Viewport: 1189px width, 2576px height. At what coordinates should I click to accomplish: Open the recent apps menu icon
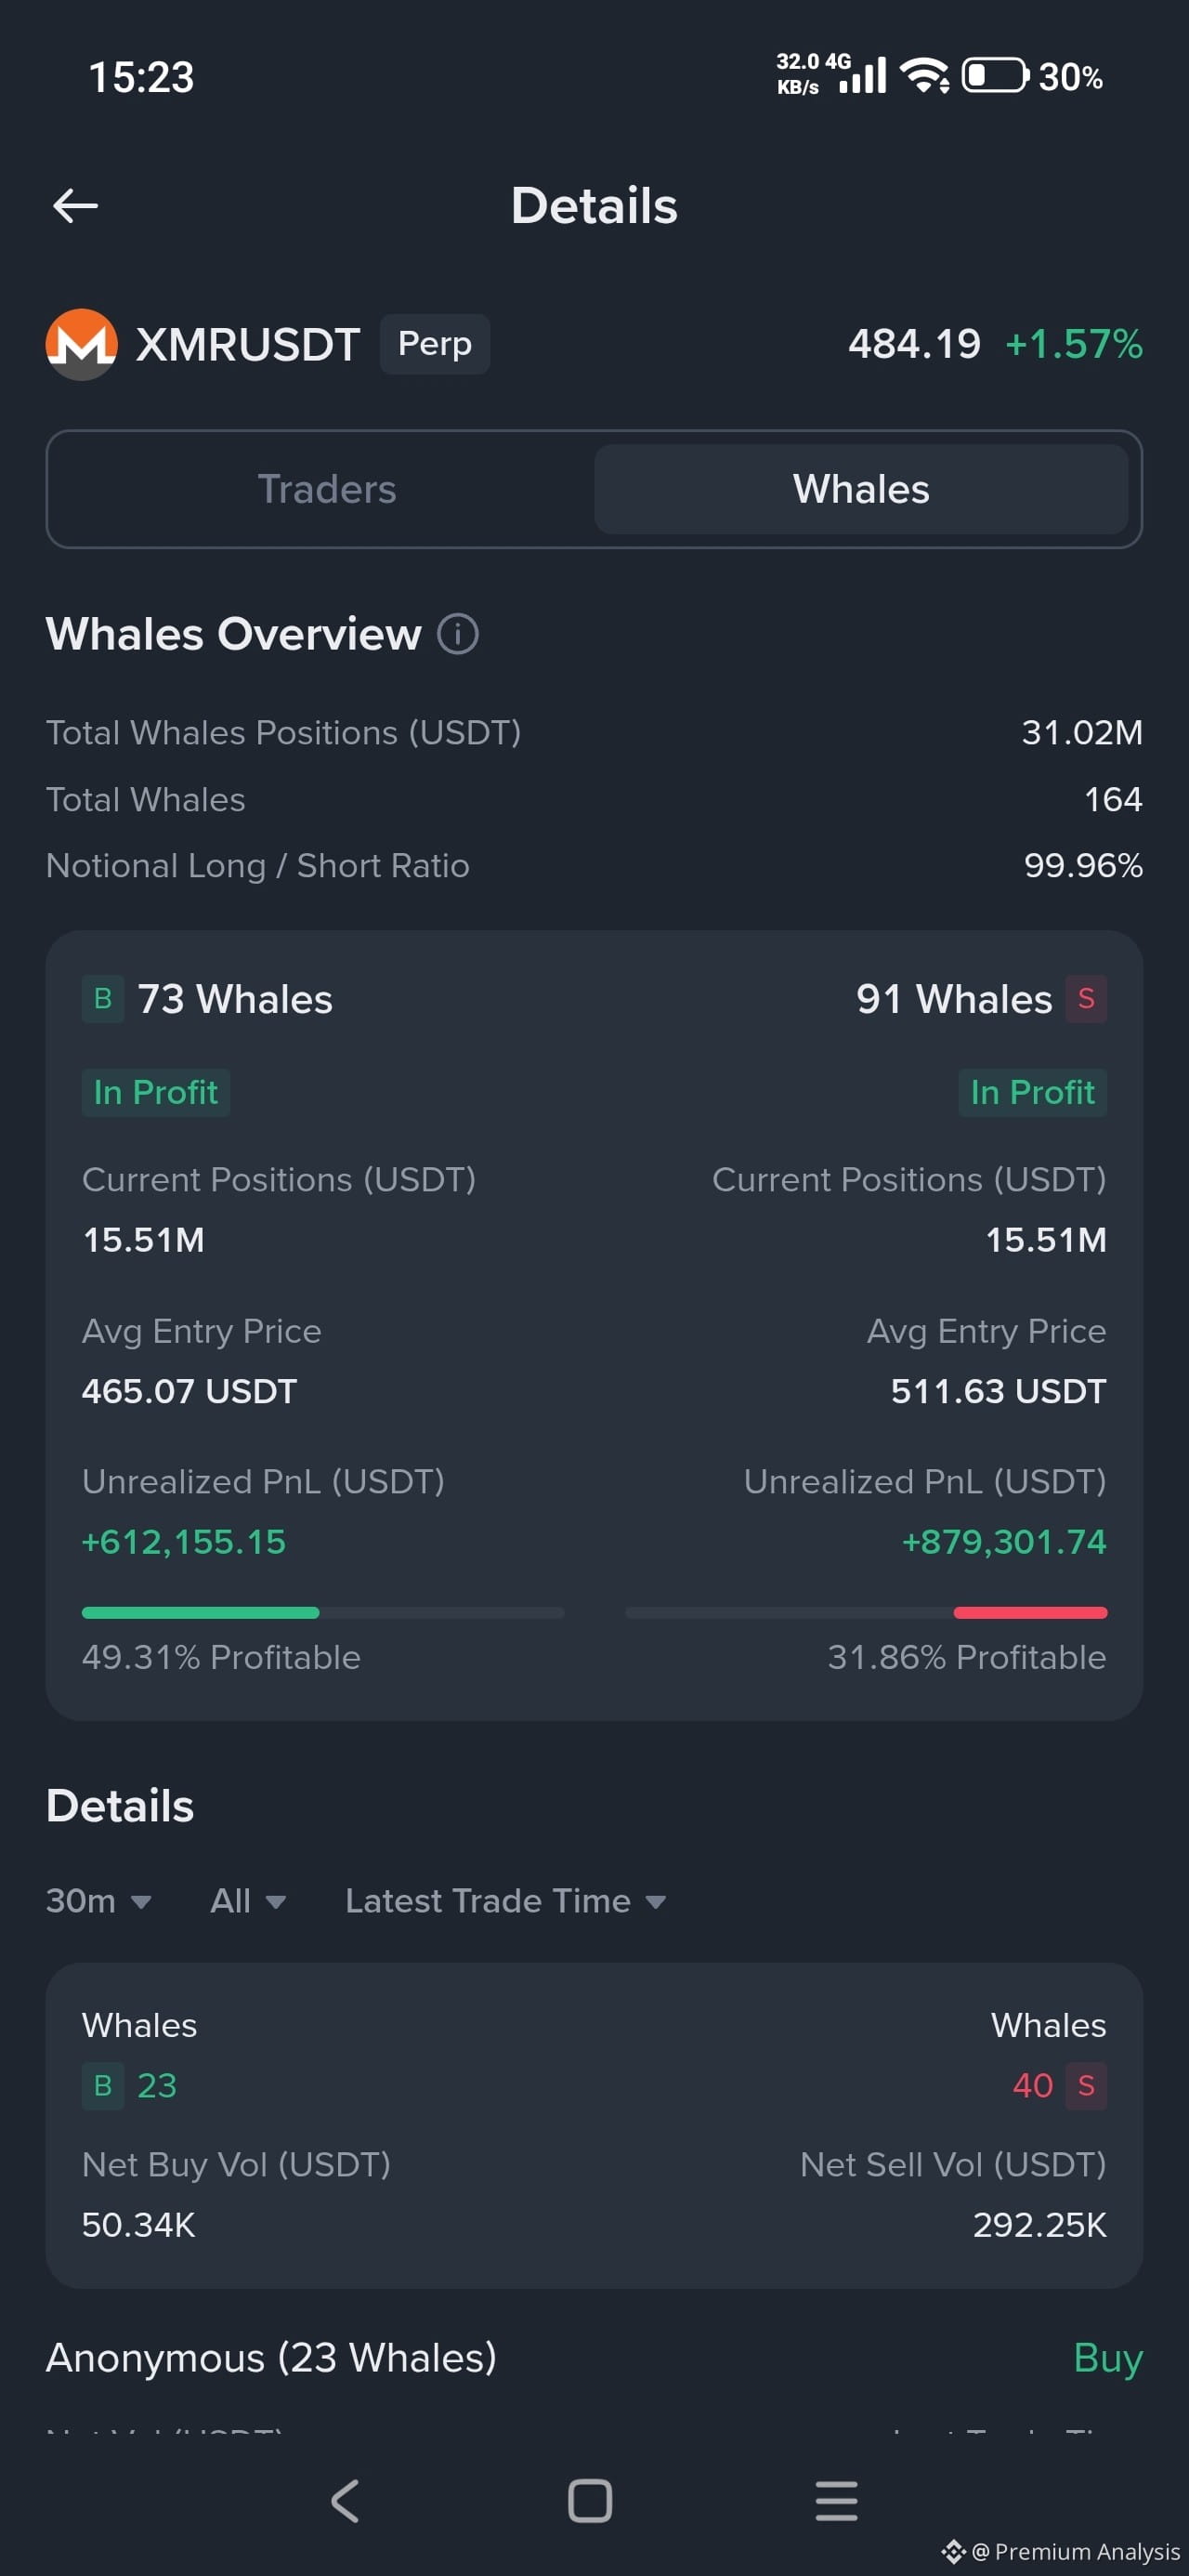(836, 2500)
